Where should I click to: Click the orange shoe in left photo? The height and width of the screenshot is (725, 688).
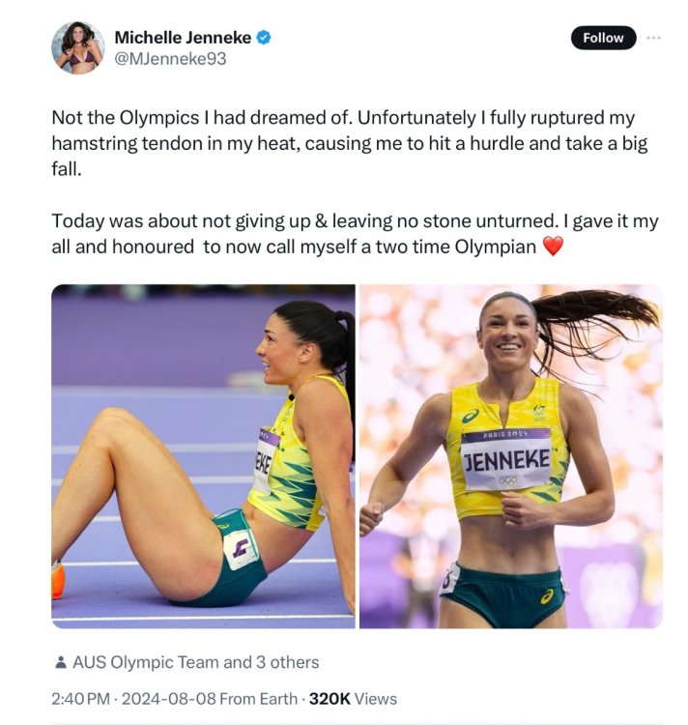(57, 580)
